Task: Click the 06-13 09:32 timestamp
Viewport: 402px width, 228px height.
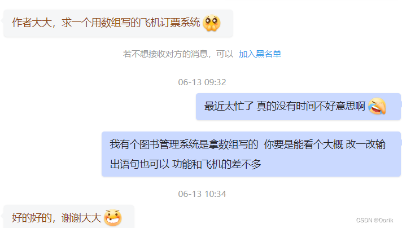Action: [x=202, y=82]
